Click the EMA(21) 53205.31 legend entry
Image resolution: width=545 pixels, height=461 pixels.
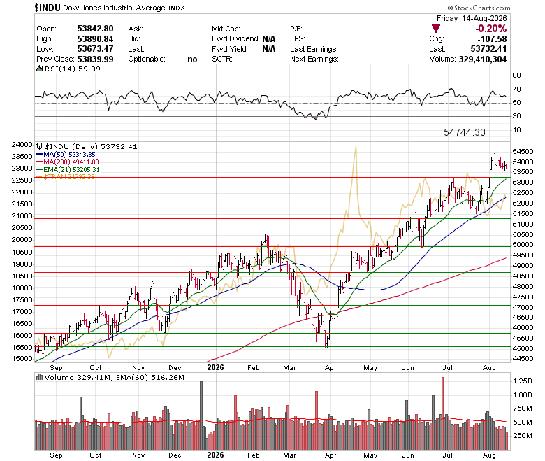click(68, 170)
